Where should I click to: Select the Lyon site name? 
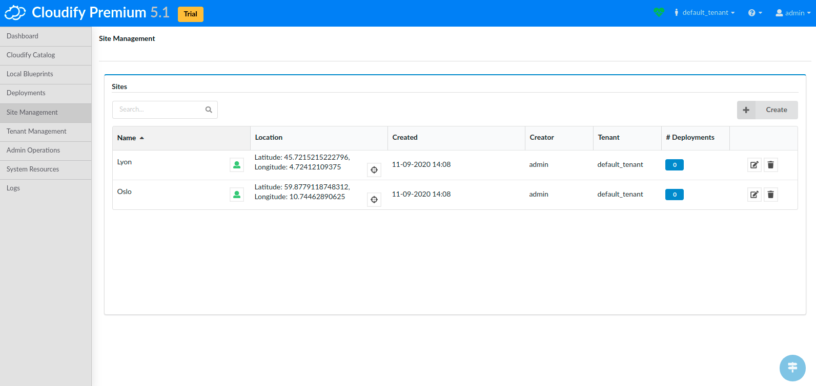coord(125,162)
